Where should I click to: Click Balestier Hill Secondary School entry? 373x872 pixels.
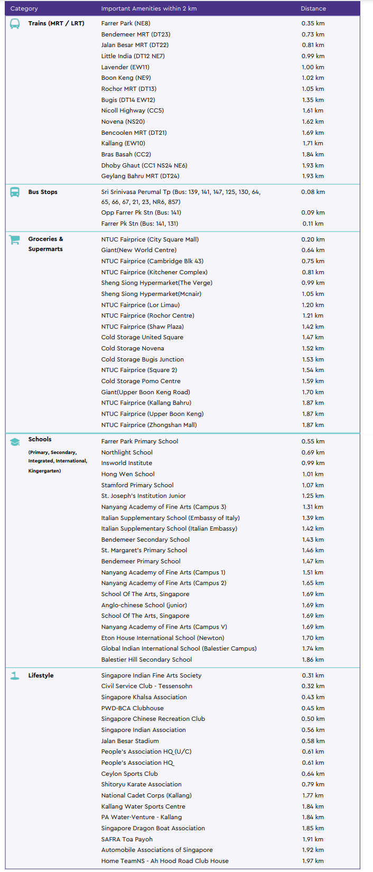click(x=147, y=660)
